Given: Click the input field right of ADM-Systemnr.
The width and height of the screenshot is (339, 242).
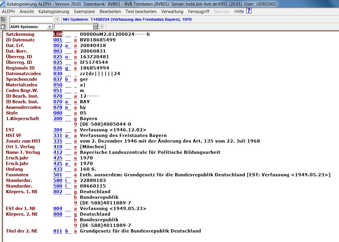Looking at the screenshot, I should (x=73, y=27).
